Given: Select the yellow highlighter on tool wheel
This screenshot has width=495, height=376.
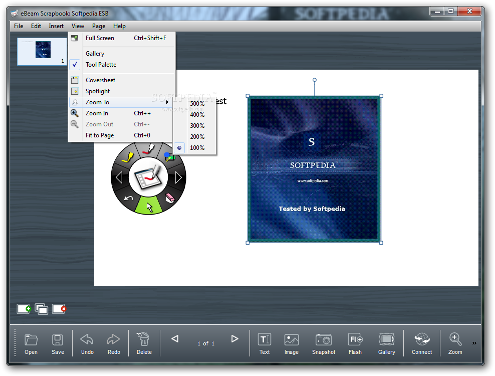Looking at the screenshot, I should point(128,157).
